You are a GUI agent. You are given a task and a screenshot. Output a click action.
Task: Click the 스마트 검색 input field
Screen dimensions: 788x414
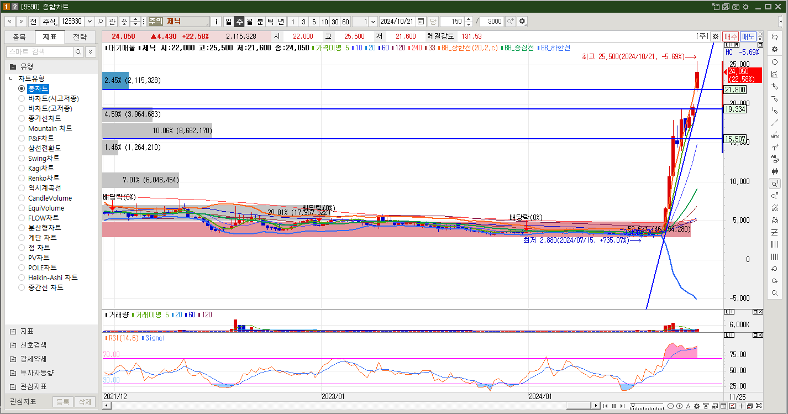(x=40, y=51)
